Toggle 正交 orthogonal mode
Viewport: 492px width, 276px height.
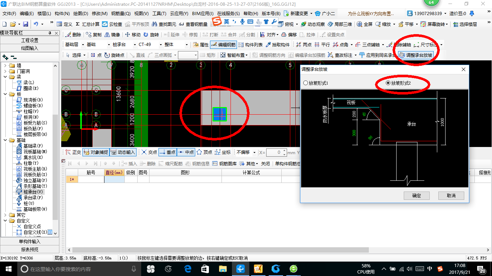(73, 152)
